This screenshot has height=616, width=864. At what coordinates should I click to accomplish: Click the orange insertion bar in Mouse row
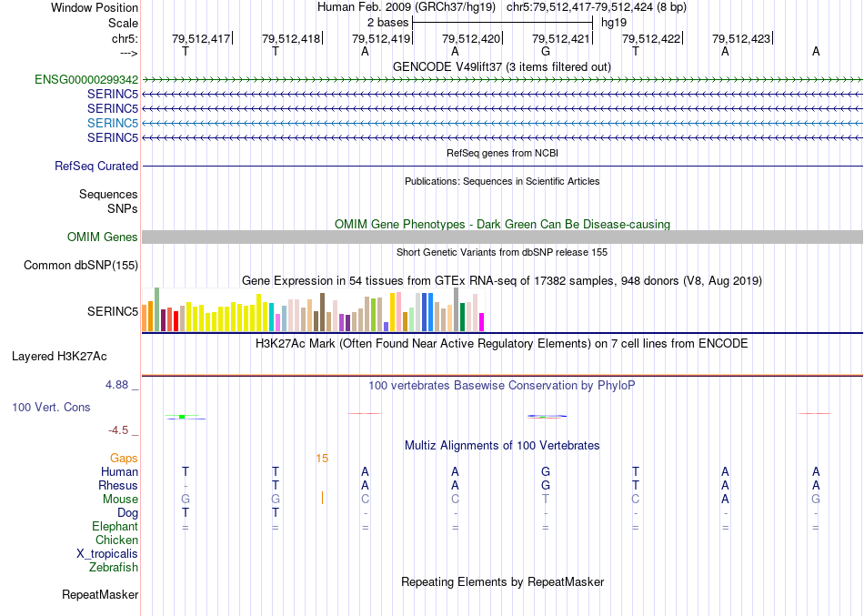pos(322,499)
